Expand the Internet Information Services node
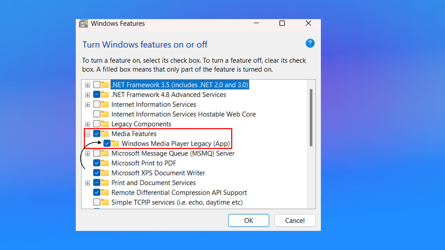This screenshot has width=445, height=250. 88,105
